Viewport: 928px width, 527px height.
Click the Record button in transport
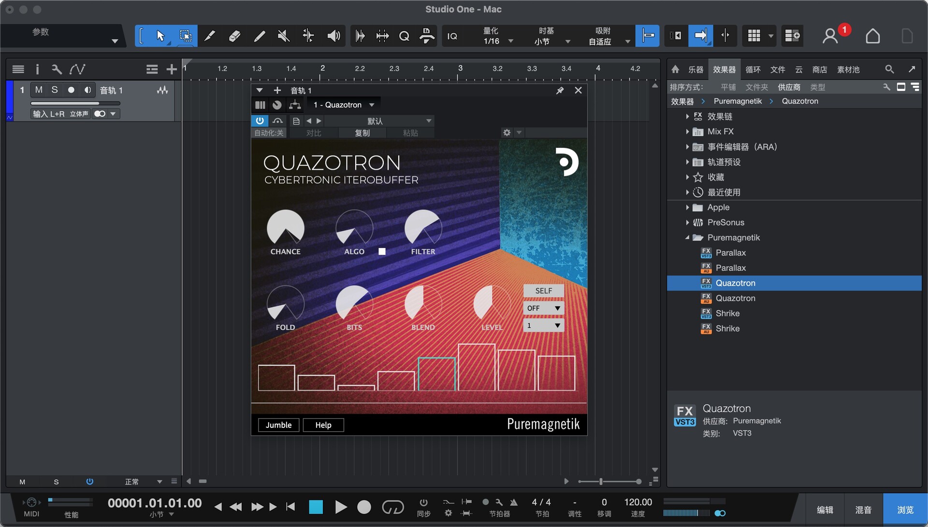pos(364,507)
